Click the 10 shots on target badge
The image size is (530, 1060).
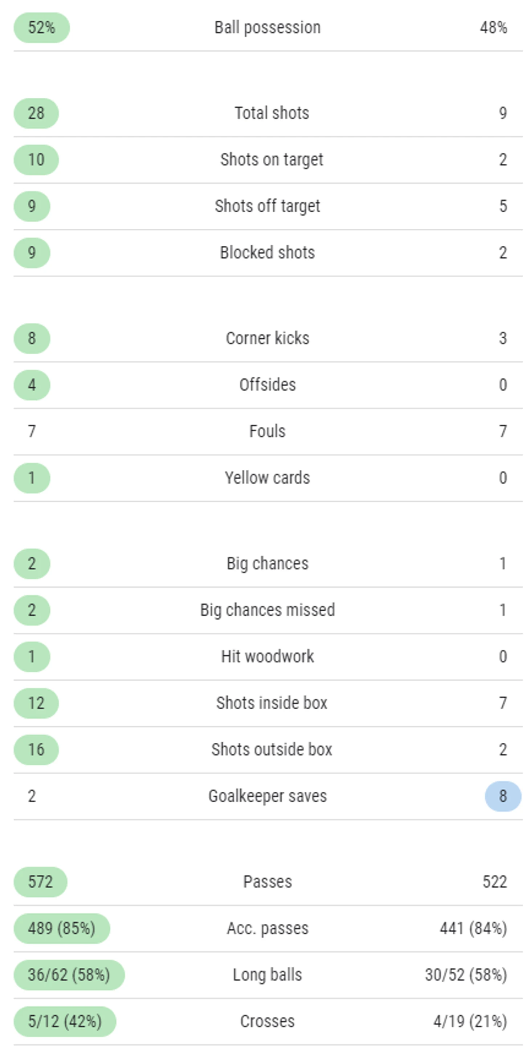point(36,160)
